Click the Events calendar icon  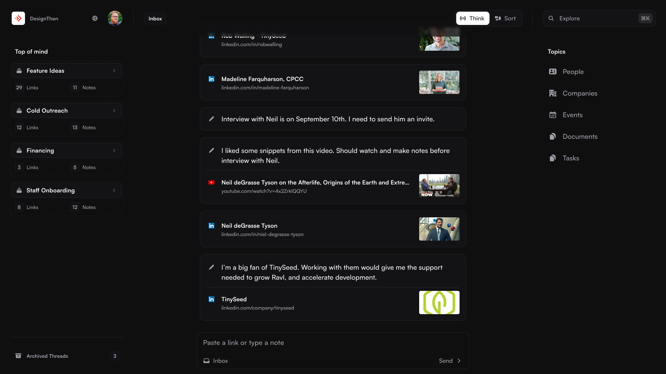click(x=553, y=115)
